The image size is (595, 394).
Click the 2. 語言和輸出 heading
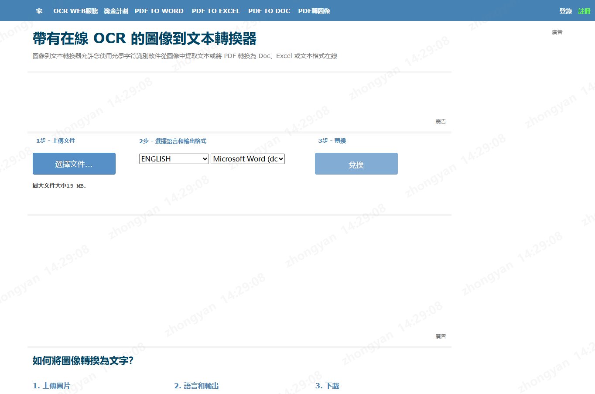(x=196, y=386)
